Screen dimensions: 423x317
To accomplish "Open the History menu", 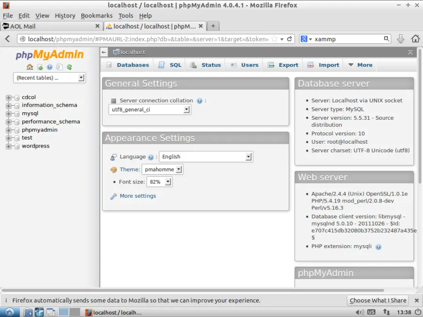I will point(65,15).
